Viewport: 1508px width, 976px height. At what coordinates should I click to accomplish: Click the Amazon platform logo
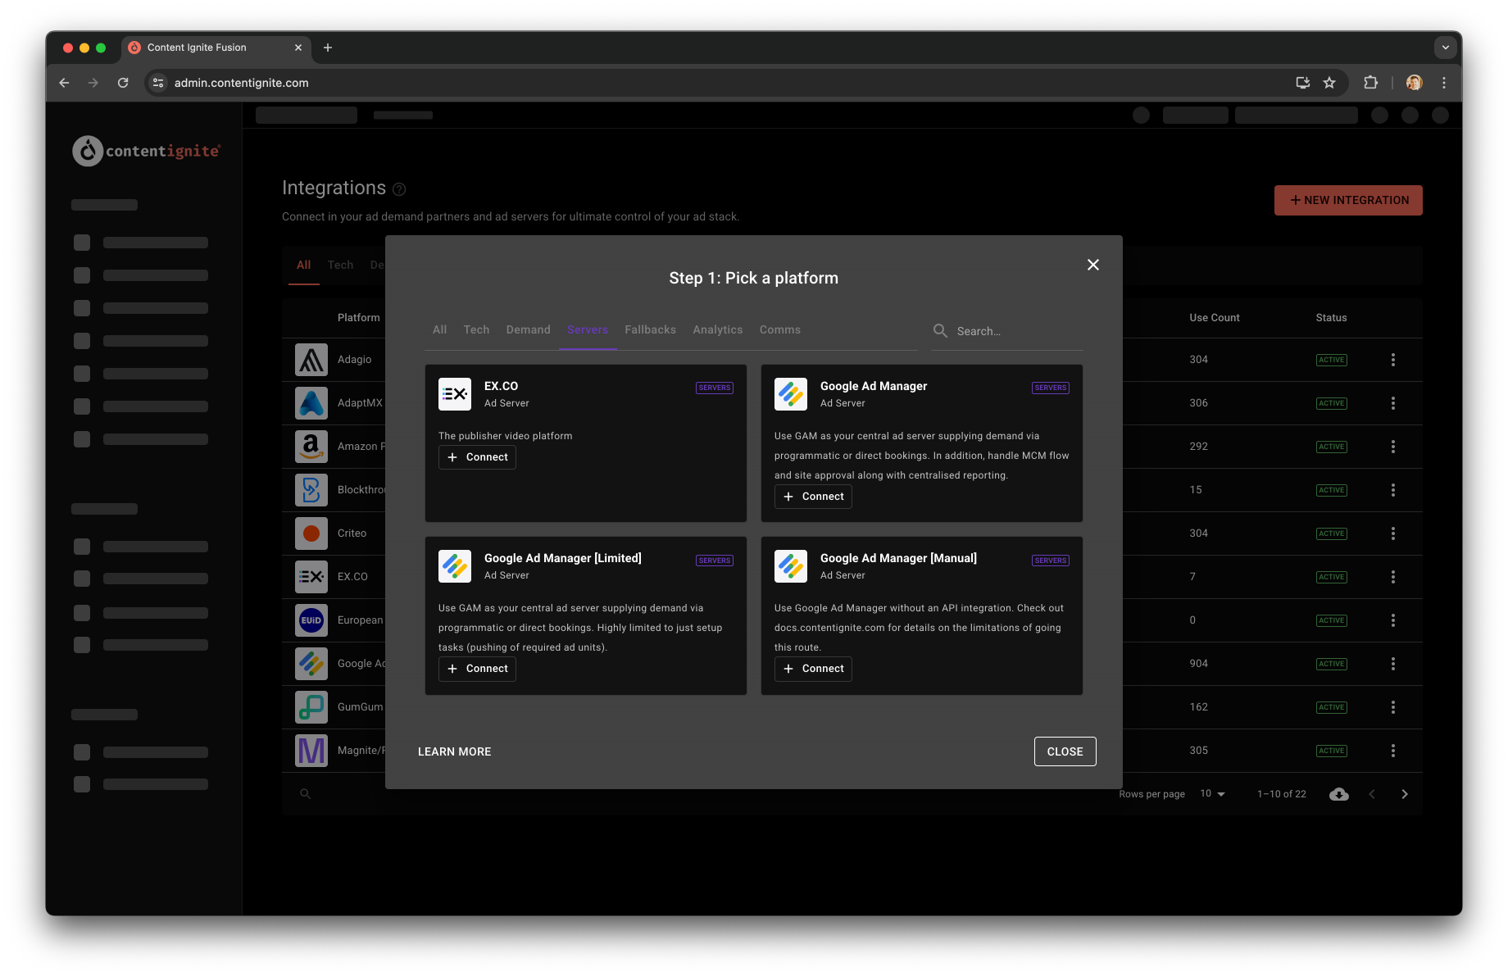(x=311, y=447)
